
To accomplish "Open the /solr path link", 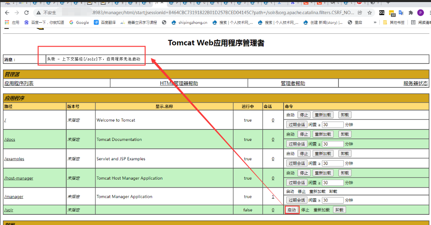I will tap(9, 210).
